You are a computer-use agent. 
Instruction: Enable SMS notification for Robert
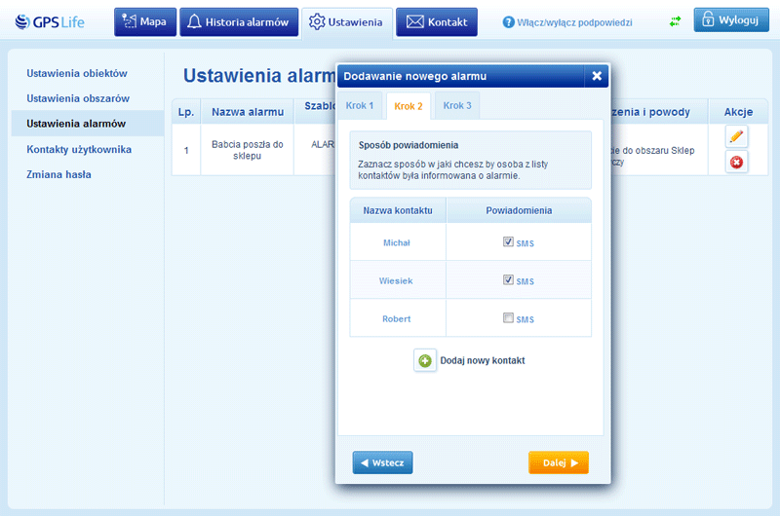click(x=508, y=317)
